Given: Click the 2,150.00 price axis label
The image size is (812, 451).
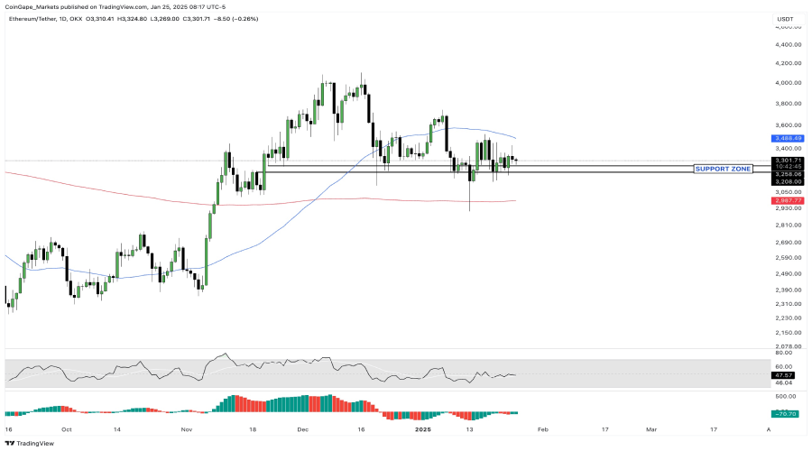Looking at the screenshot, I should click(x=789, y=333).
